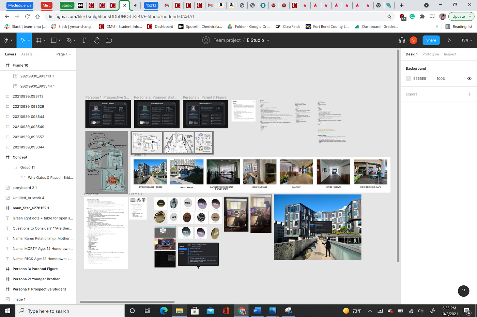Viewport: 477px width, 317px height.
Task: Open Task View on taskbar
Action: (x=148, y=311)
